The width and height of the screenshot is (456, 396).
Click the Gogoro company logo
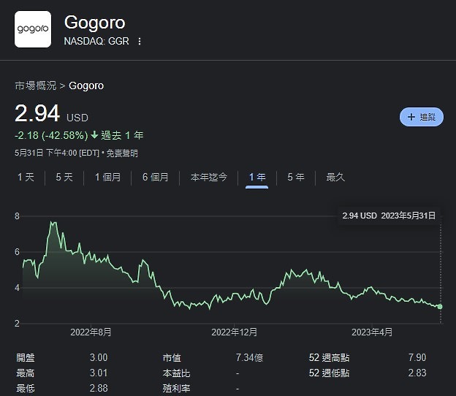[x=33, y=29]
